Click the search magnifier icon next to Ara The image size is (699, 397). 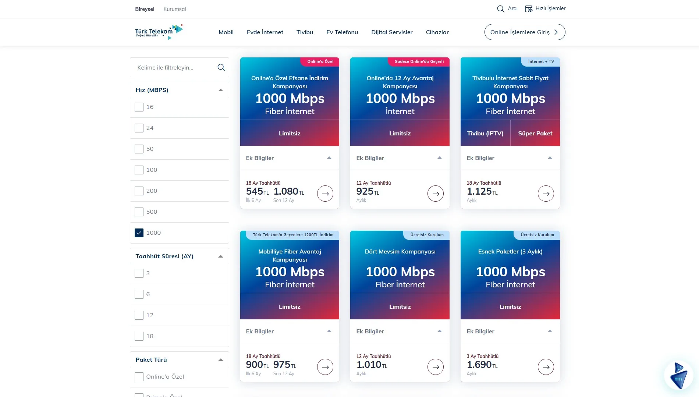click(x=500, y=9)
